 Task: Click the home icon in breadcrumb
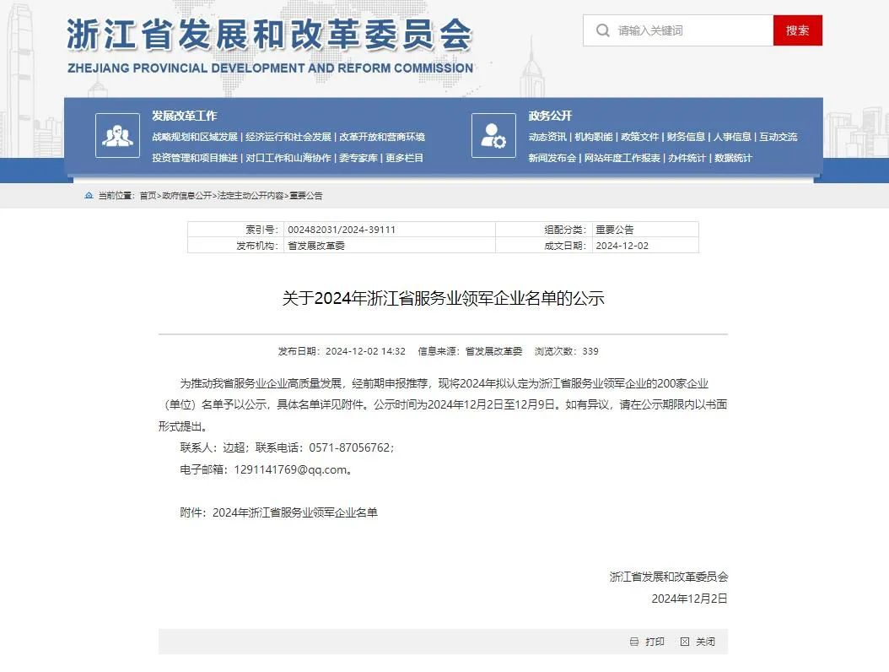(89, 196)
